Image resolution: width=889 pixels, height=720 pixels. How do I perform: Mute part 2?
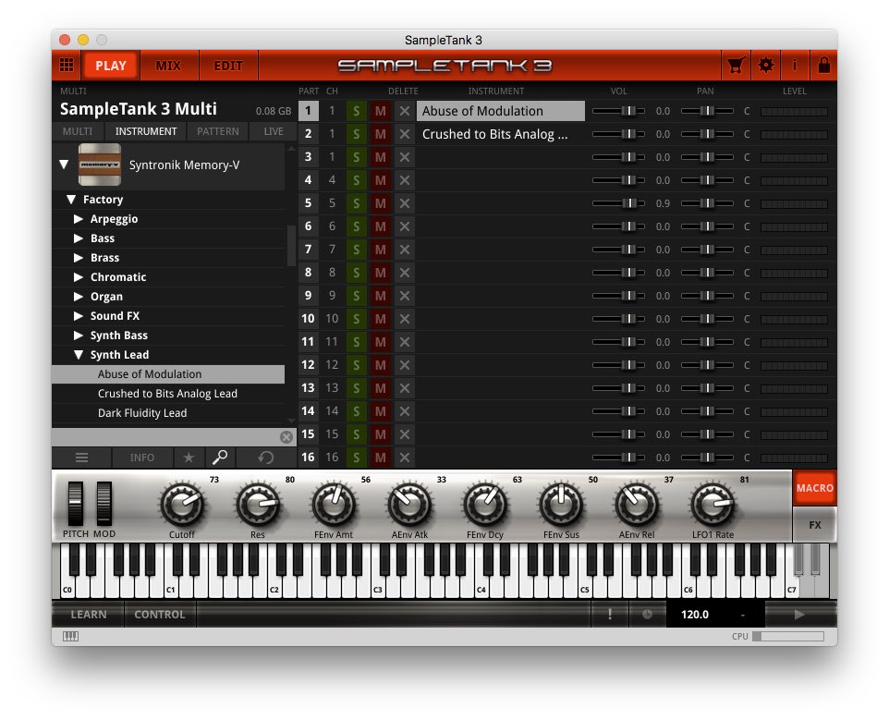[x=381, y=134]
